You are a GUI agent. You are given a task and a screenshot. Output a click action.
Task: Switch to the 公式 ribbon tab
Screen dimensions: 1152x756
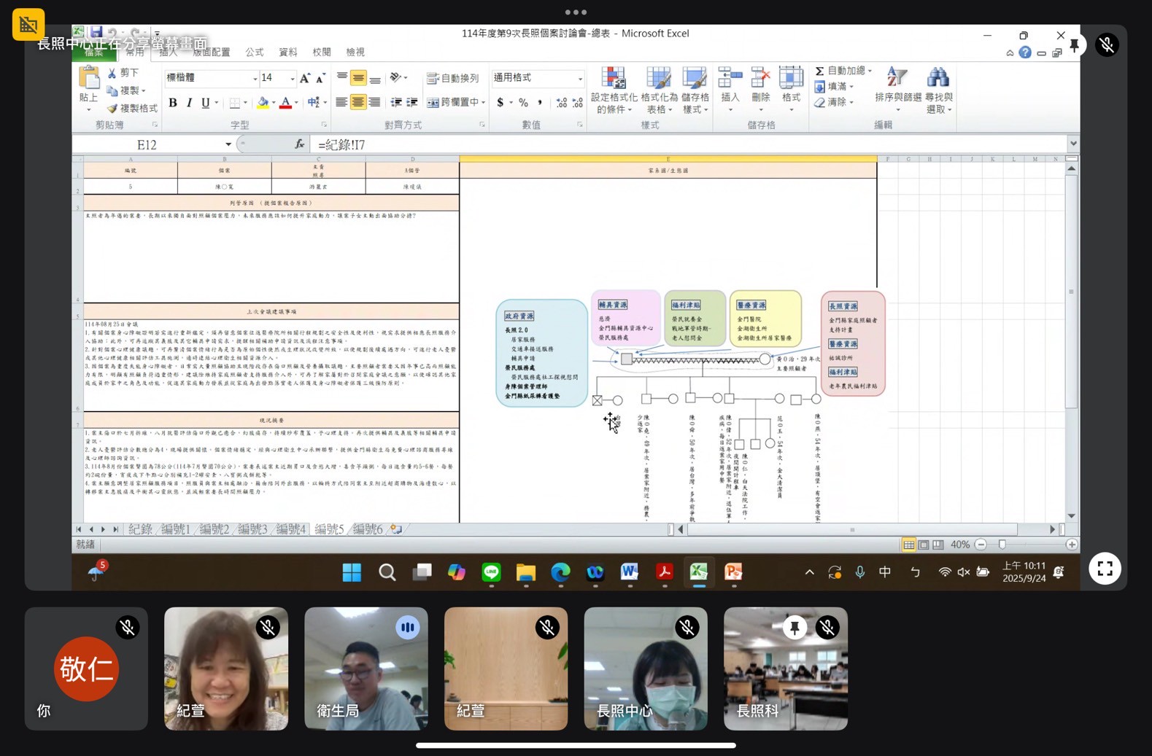tap(255, 52)
